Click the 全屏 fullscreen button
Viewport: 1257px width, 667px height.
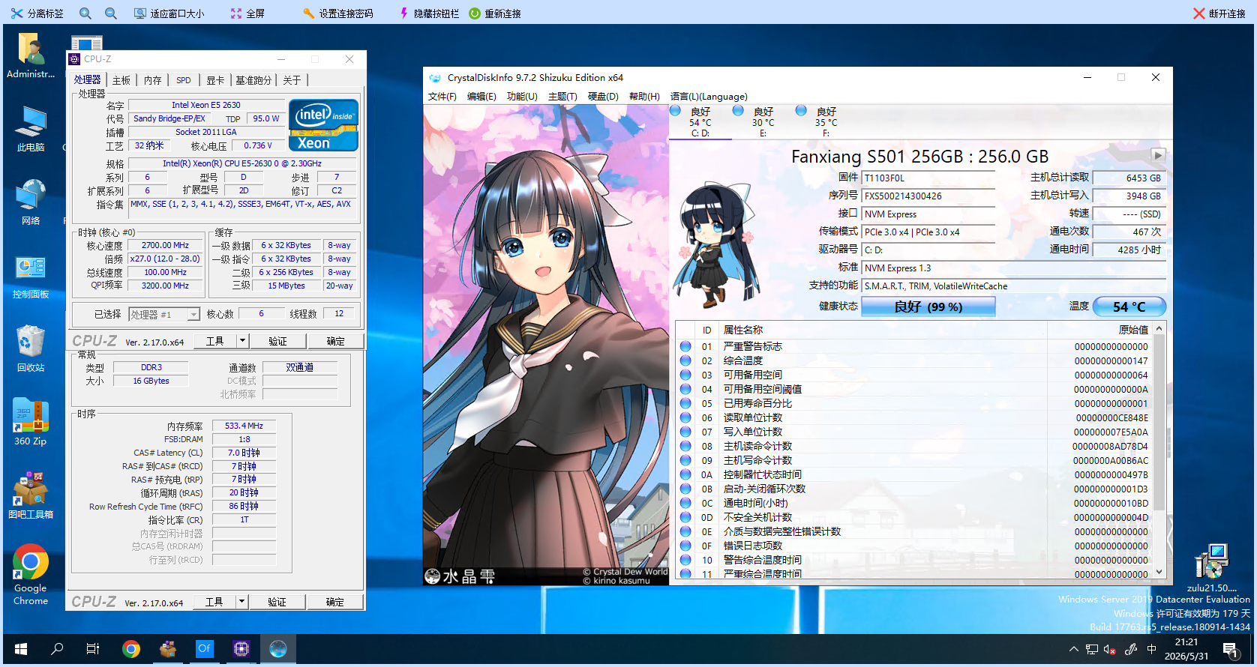(x=247, y=13)
